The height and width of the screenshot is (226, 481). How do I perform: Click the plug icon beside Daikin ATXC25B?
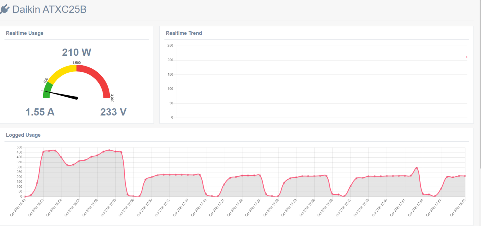point(5,9)
